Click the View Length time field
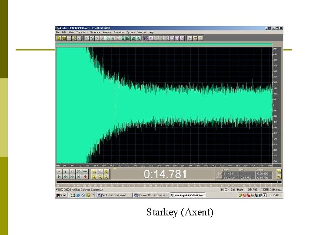The width and height of the screenshot is (313, 235). (264, 178)
